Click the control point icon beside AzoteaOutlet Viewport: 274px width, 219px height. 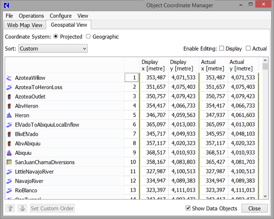pyautogui.click(x=9, y=97)
